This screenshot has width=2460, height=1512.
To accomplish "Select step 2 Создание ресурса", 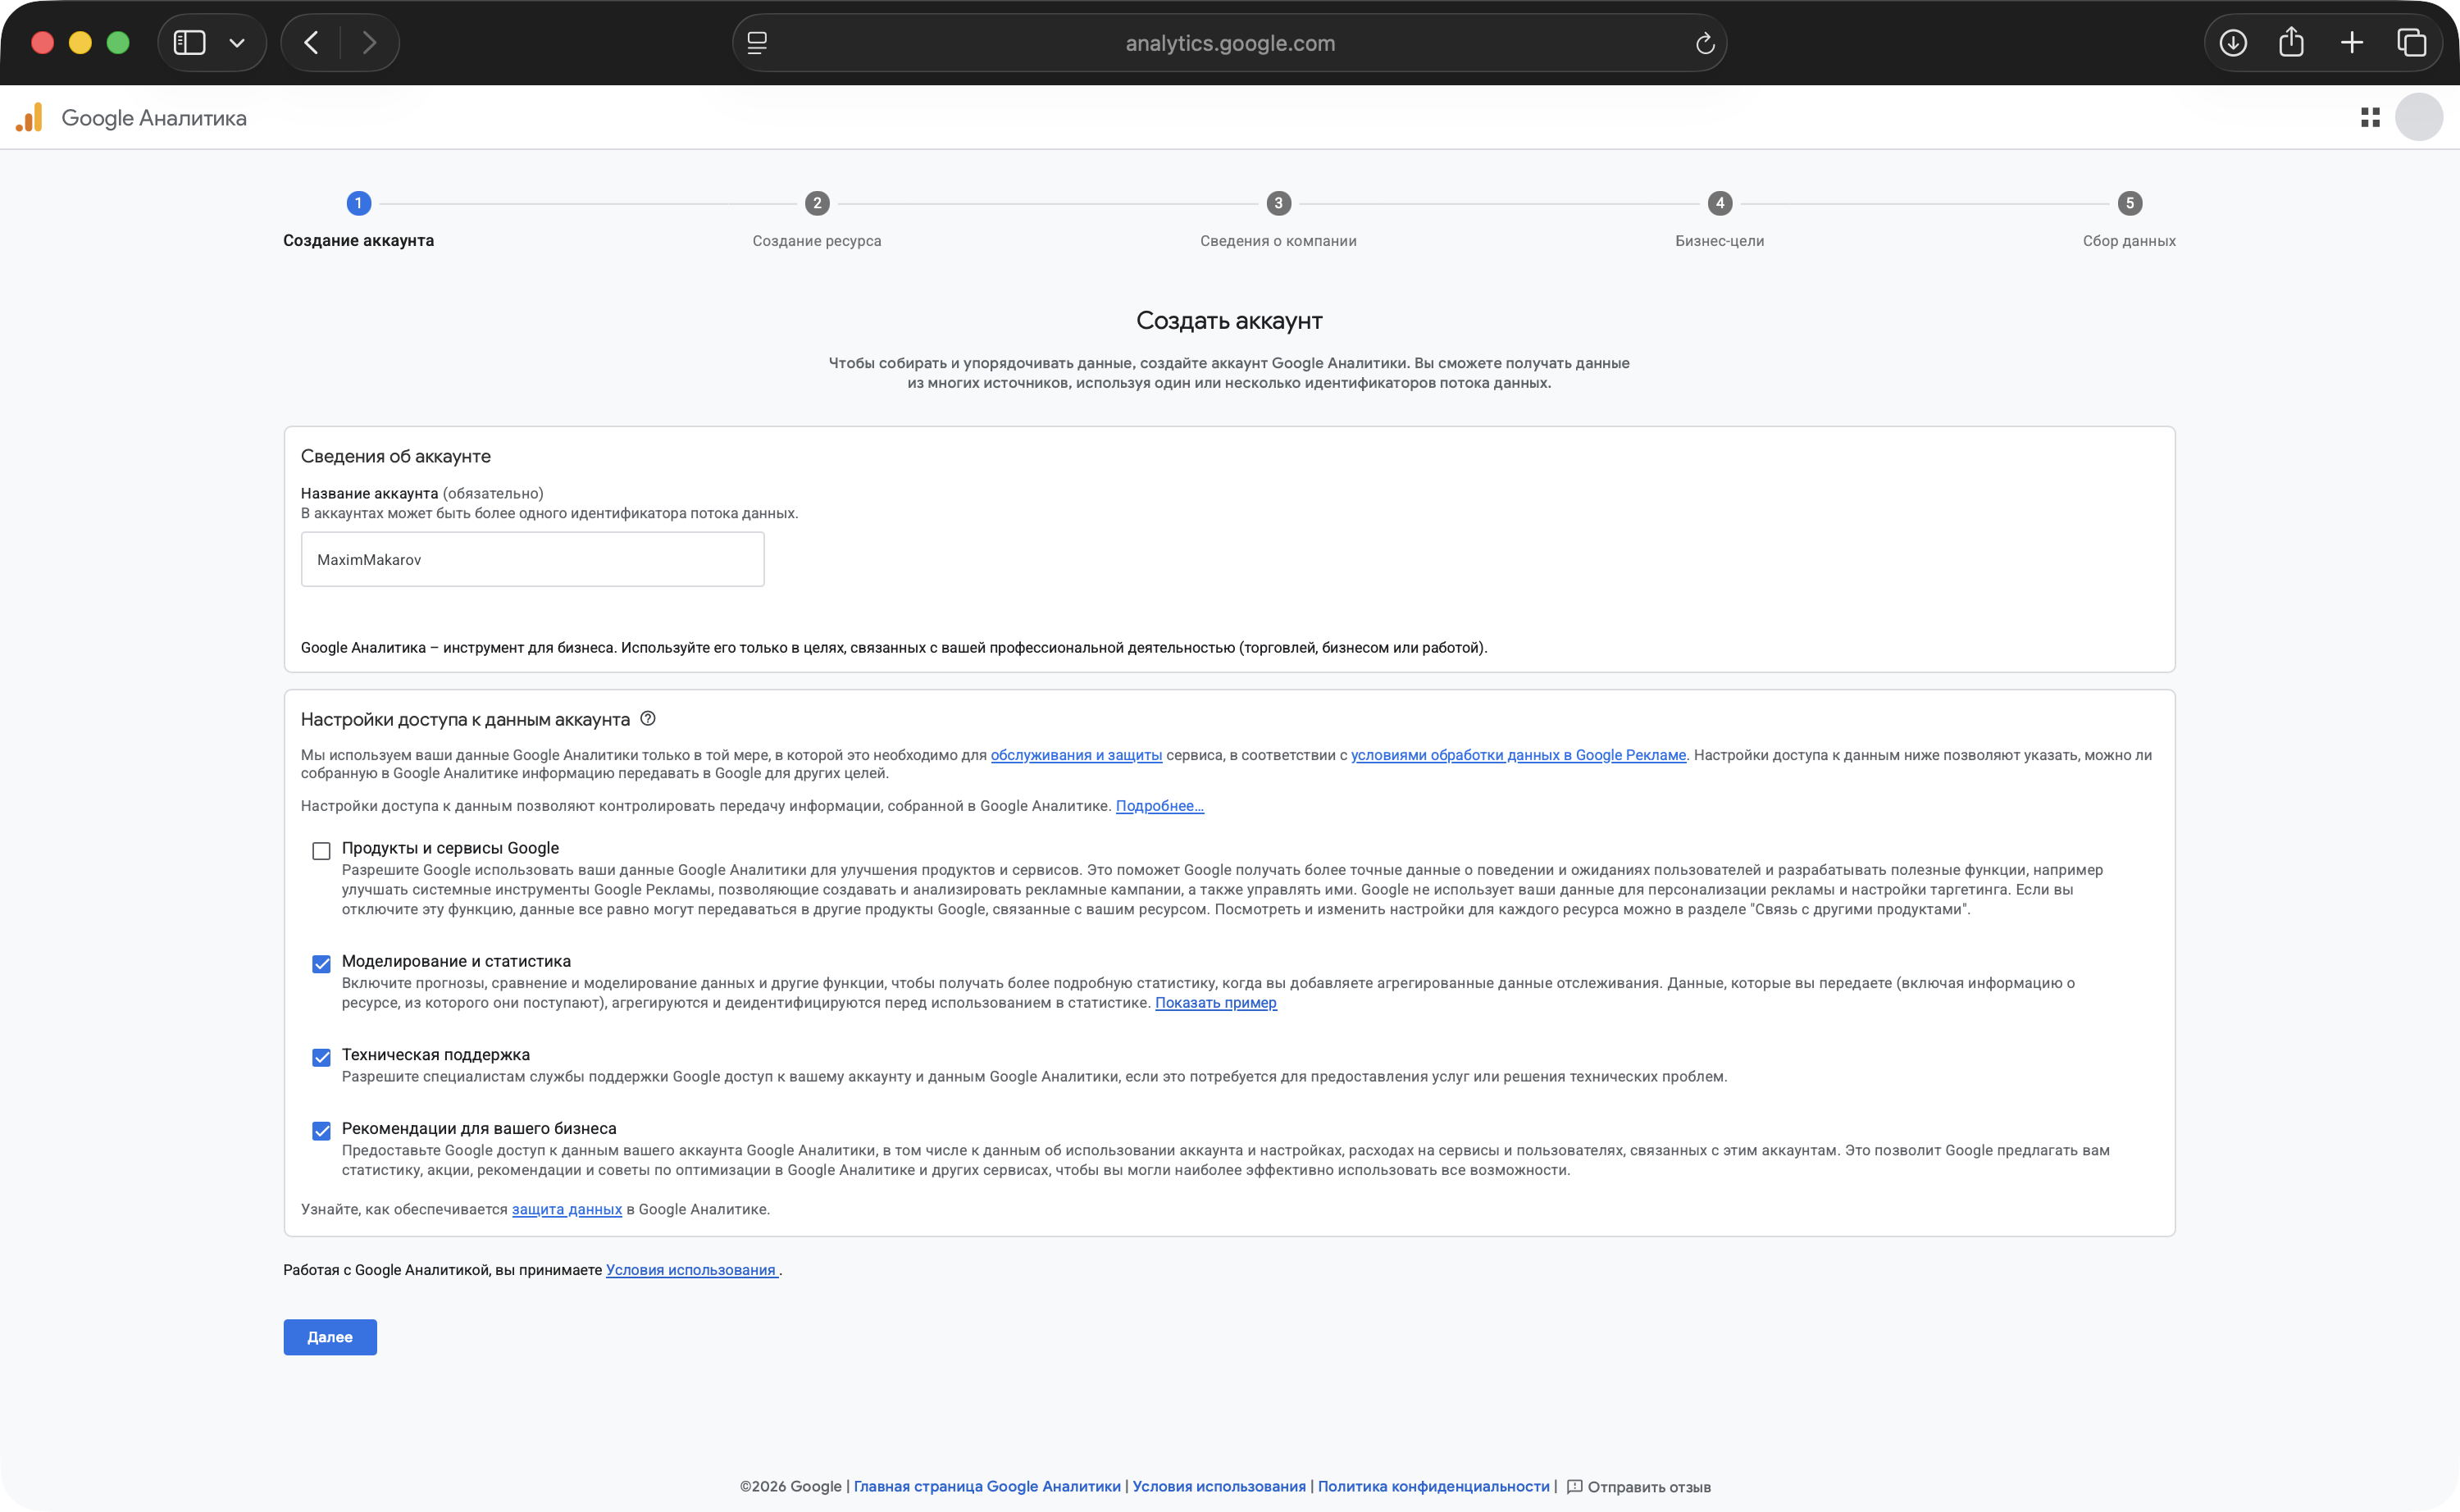I will (x=817, y=220).
